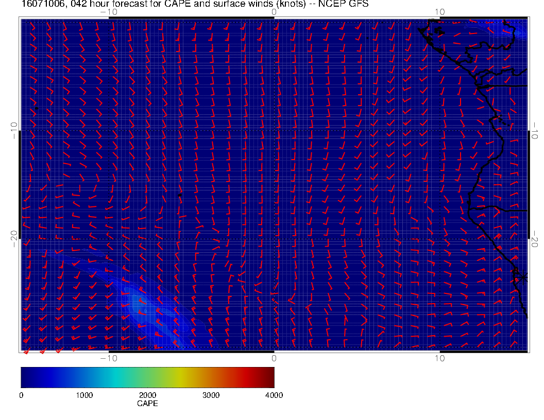Click the top axis longitude label "-10"
Screen dimensions: 544x420
[x=109, y=12]
